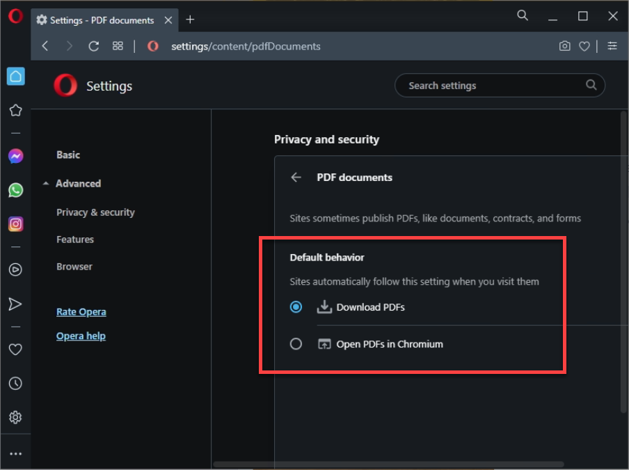Open Privacy & security settings section

point(95,212)
